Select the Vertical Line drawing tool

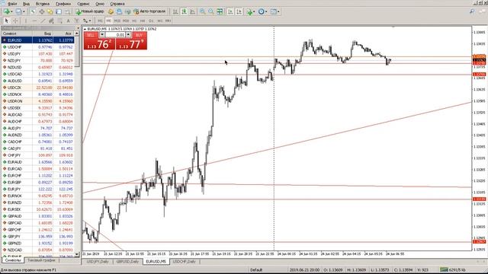(x=25, y=21)
